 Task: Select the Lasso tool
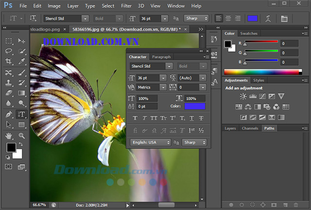click(9, 51)
